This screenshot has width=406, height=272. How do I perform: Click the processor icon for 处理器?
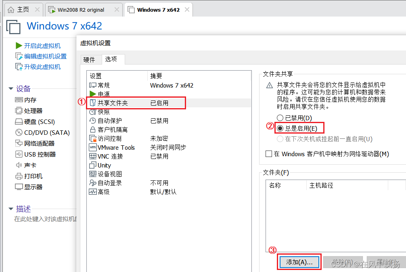pyautogui.click(x=19, y=111)
